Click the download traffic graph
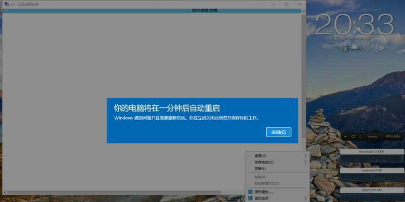 click(372, 159)
